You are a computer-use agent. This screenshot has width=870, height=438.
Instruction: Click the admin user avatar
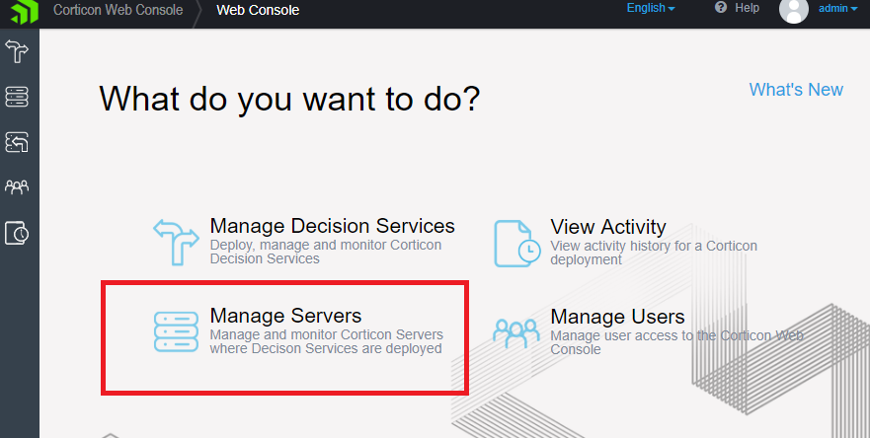pos(793,10)
